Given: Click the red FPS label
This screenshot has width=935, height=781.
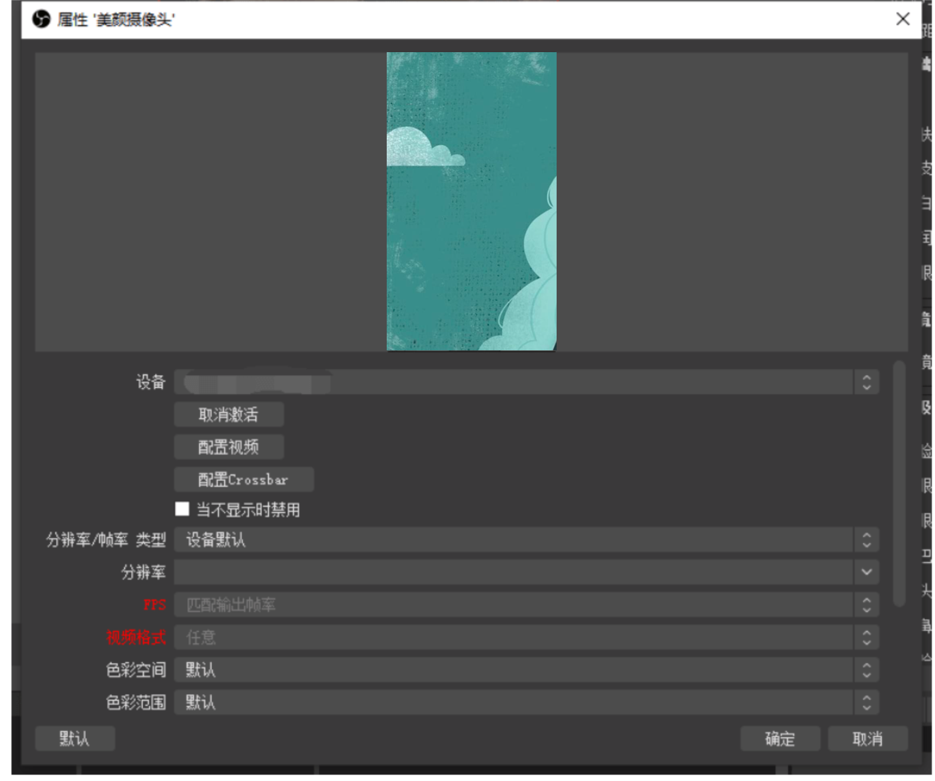Looking at the screenshot, I should [154, 605].
